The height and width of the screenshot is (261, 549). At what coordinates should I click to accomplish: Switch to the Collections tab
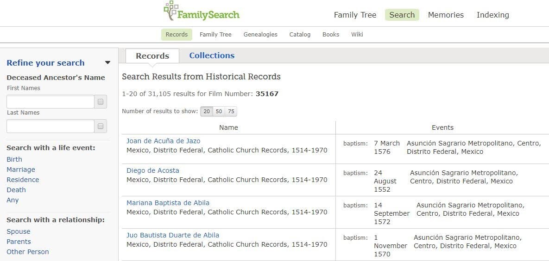click(x=212, y=55)
